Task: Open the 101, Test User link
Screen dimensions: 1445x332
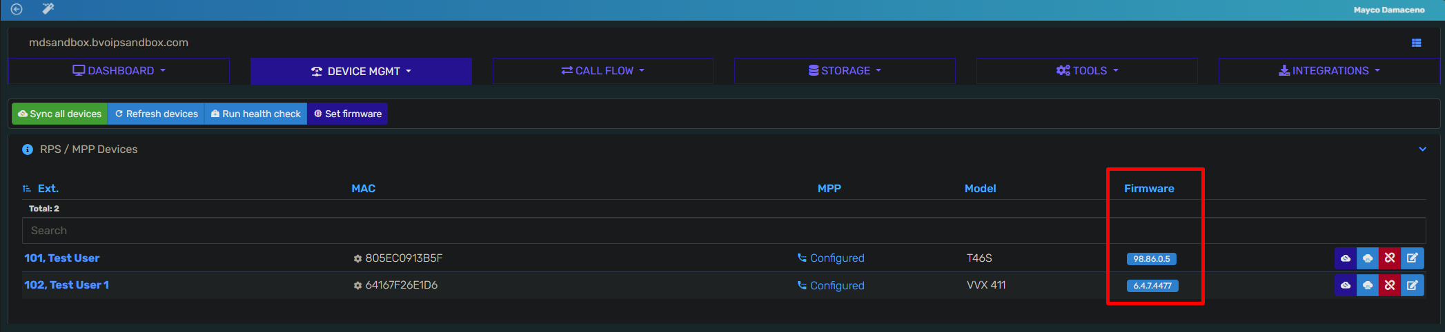Action: [x=62, y=258]
